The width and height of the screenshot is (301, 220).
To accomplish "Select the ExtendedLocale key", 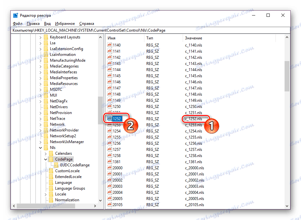I will click(68, 177).
